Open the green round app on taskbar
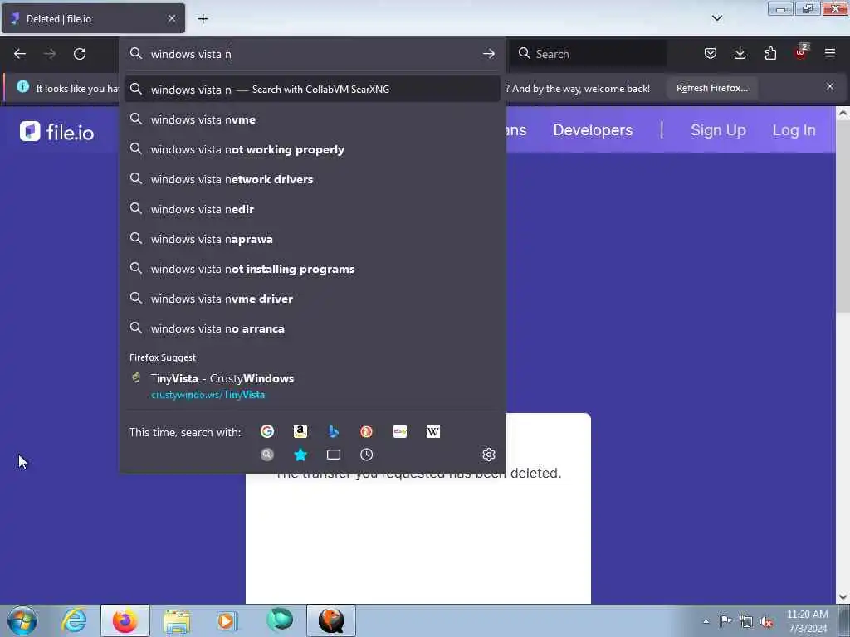The image size is (850, 637). [279, 620]
